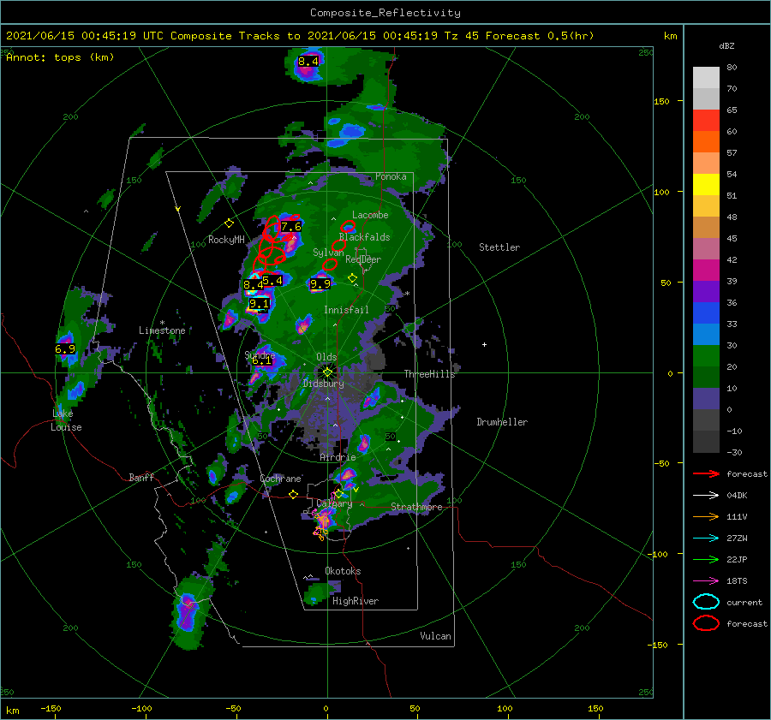Click the Airdrie city label
The width and height of the screenshot is (771, 720).
(338, 457)
